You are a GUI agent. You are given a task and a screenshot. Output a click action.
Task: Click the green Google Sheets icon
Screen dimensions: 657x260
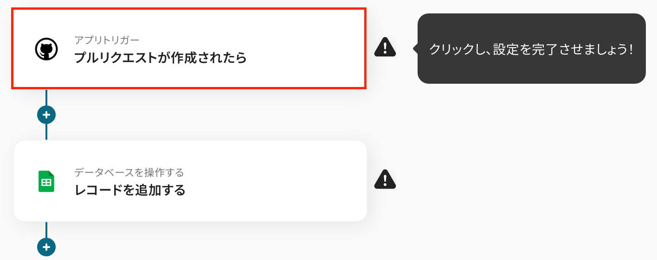(46, 181)
